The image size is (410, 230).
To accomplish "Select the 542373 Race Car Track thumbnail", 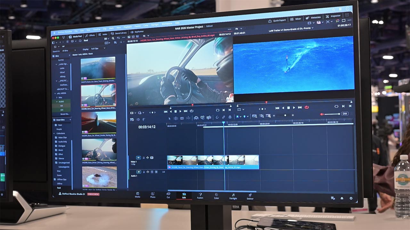I will [x=98, y=68].
